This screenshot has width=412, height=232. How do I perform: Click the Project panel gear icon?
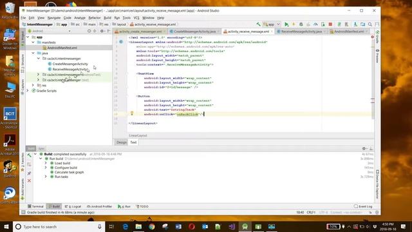102,31
